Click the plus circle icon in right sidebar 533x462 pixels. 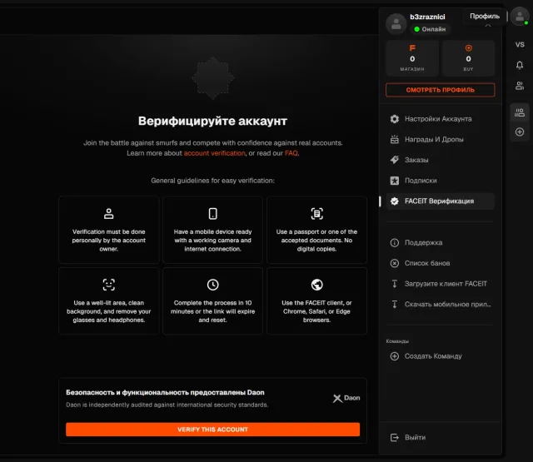520,132
